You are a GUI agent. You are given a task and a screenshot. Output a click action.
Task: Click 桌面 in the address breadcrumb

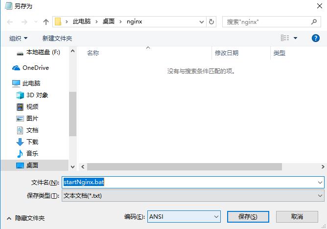pos(108,22)
